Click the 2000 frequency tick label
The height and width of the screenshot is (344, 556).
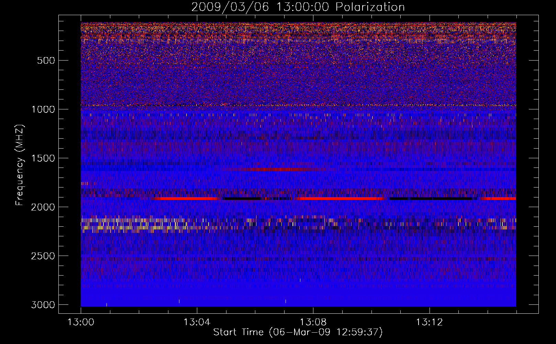coord(43,207)
